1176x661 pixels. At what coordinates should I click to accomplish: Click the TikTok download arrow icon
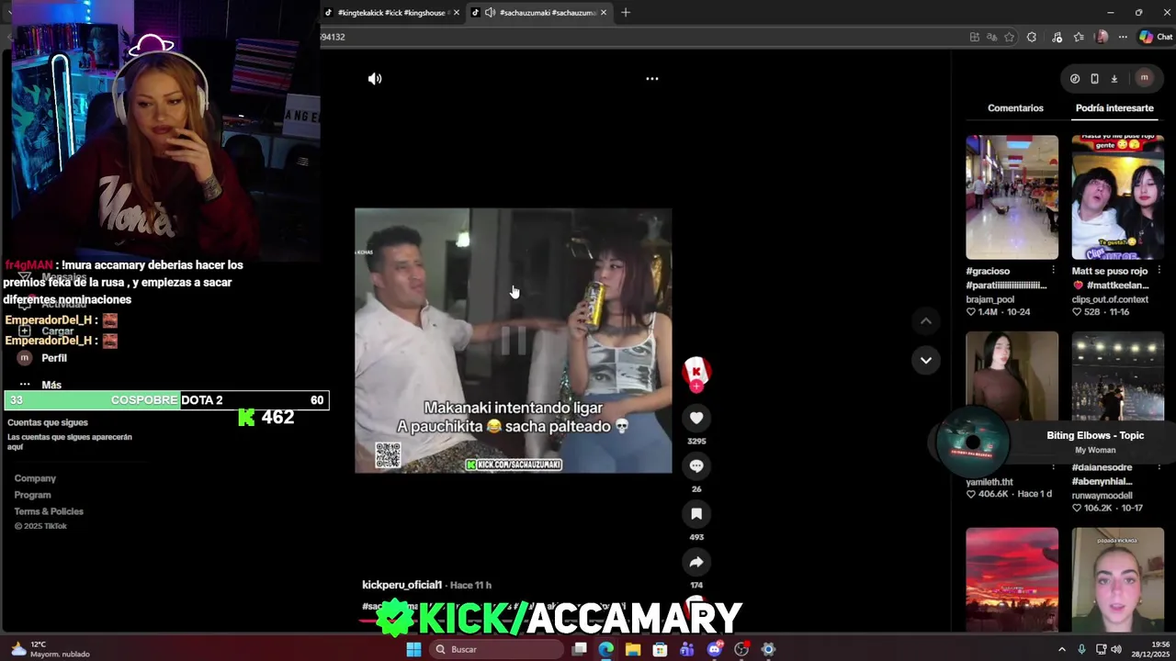click(x=1114, y=79)
